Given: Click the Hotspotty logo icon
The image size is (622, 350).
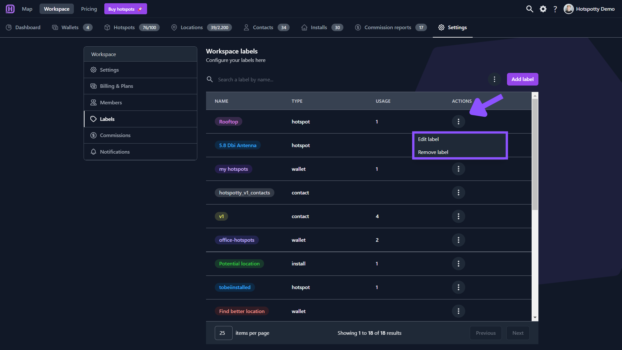Looking at the screenshot, I should pos(10,9).
